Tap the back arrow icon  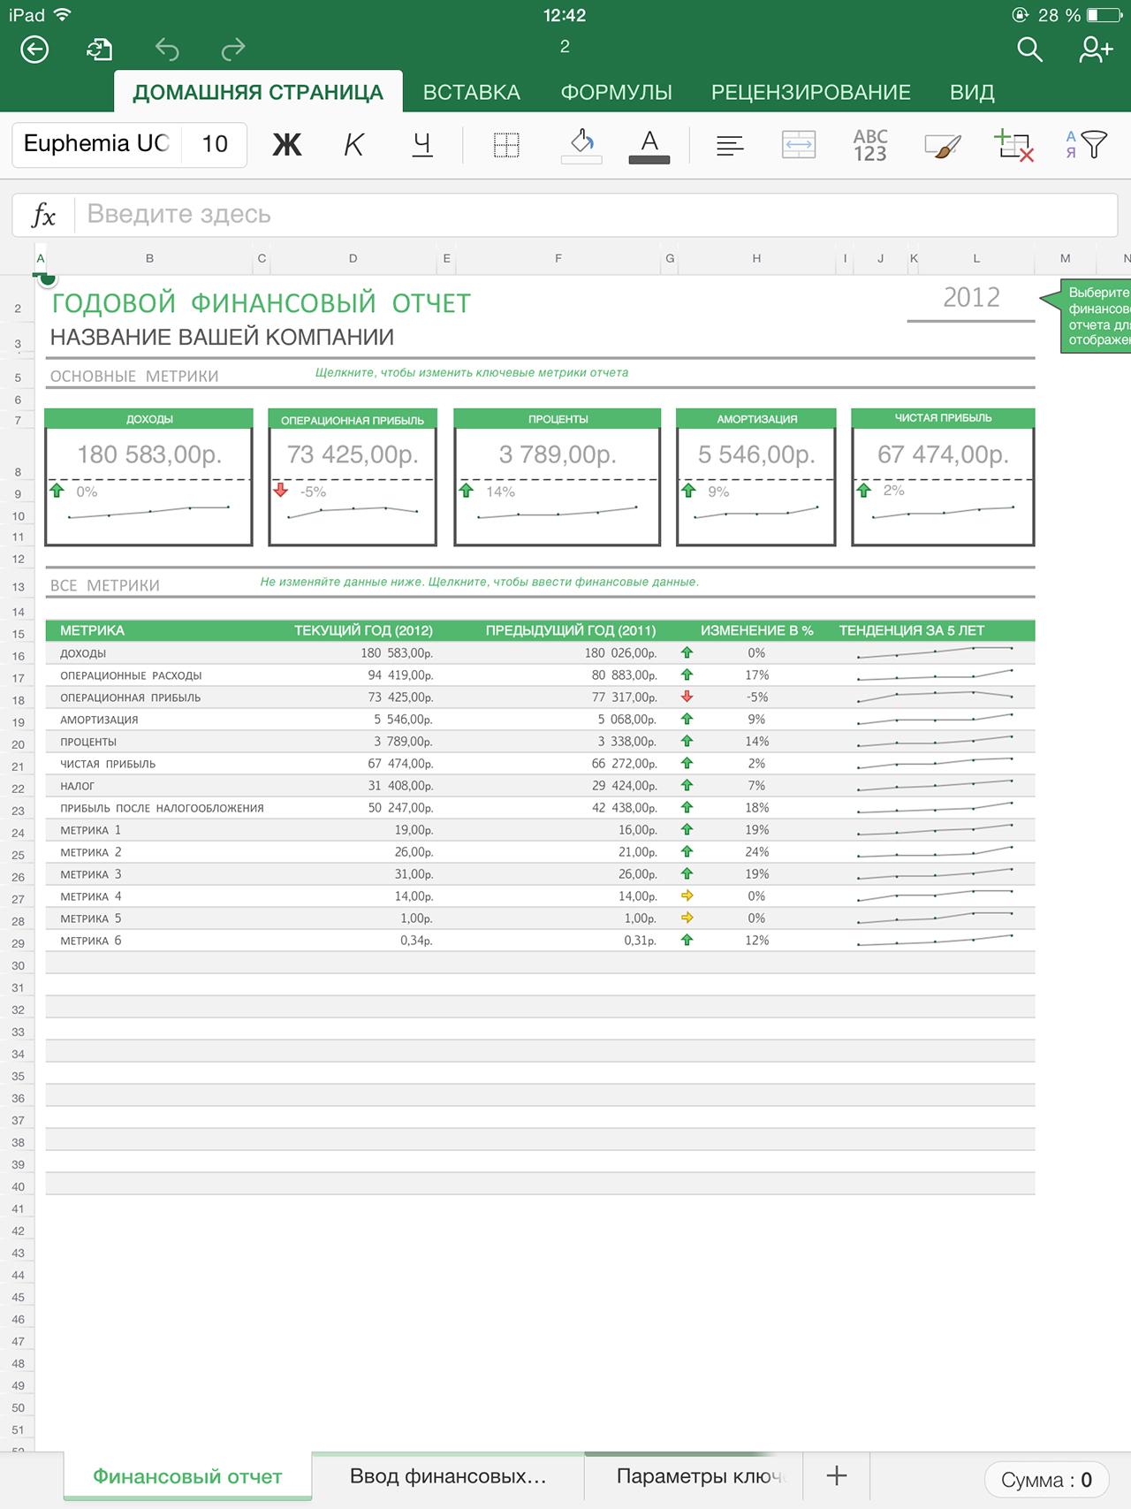(34, 50)
